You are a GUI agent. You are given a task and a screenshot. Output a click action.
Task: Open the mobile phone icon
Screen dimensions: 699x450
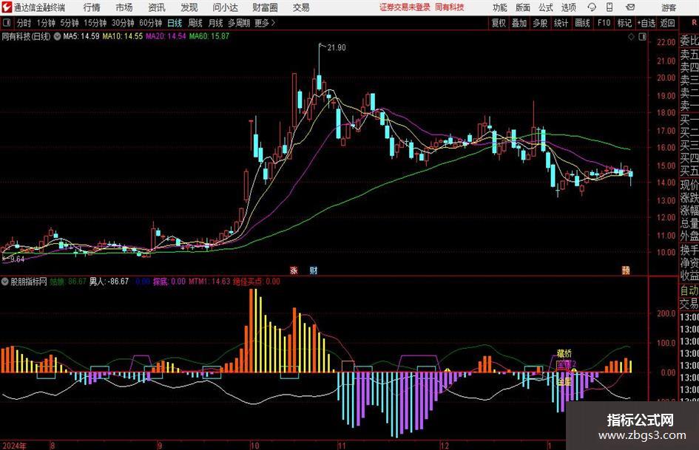coord(609,7)
